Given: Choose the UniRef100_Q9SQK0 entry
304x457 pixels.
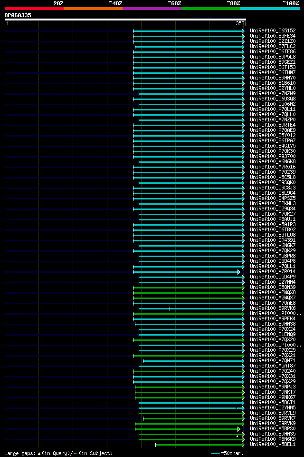Looking at the screenshot, I should 273,183.
